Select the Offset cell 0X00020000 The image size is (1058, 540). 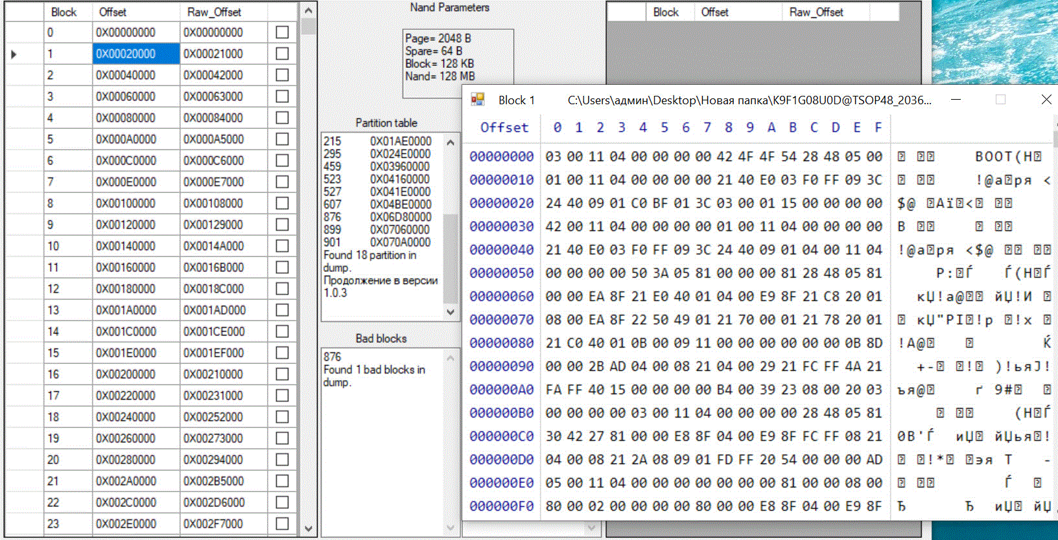[x=135, y=54]
